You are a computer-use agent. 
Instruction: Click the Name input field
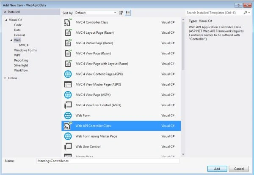tap(108, 161)
